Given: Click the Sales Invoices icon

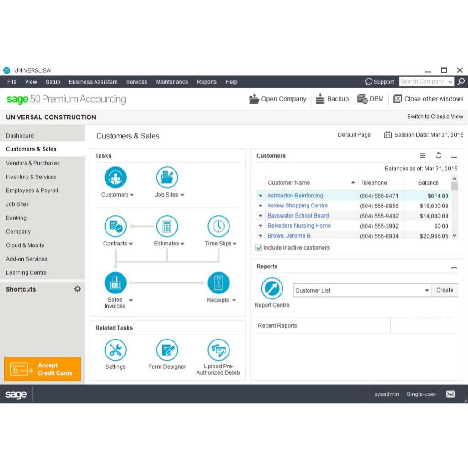Looking at the screenshot, I should tap(115, 283).
